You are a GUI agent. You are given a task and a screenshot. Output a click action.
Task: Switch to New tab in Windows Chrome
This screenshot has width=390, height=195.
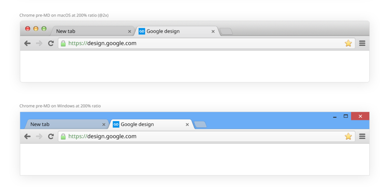[x=62, y=124]
